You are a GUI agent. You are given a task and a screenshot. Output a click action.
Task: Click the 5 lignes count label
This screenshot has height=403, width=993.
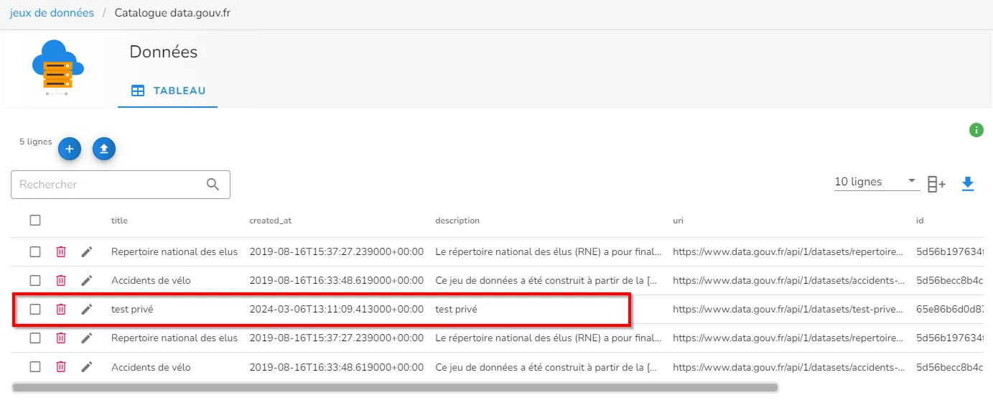pyautogui.click(x=35, y=142)
